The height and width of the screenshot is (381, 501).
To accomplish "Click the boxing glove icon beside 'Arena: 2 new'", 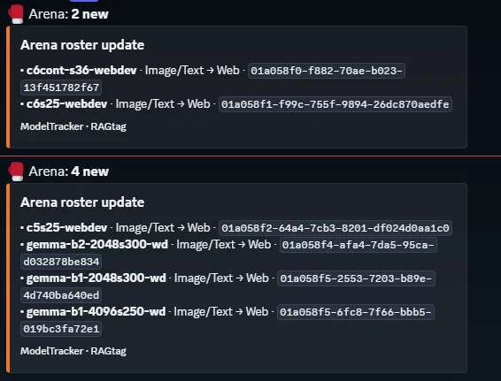I will pos(16,14).
